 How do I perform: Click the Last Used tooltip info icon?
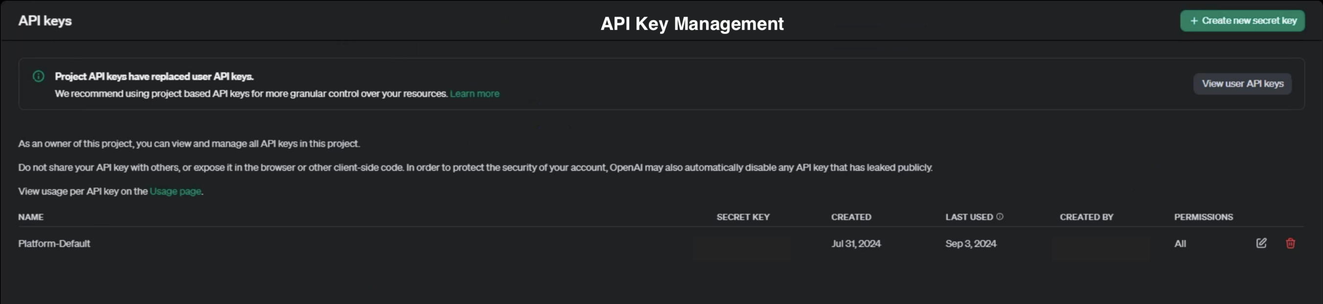click(1000, 217)
